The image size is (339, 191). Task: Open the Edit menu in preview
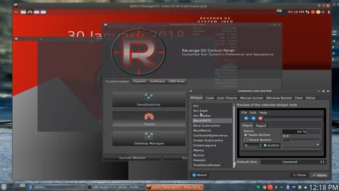(x=253, y=112)
